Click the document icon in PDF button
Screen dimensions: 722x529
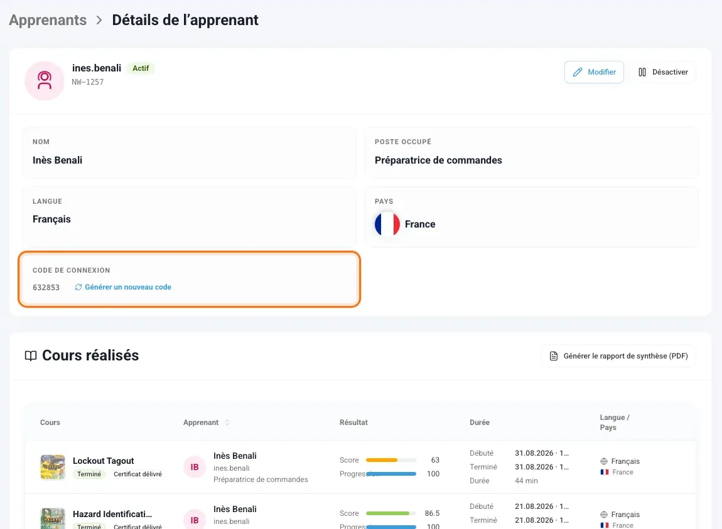[x=554, y=356]
